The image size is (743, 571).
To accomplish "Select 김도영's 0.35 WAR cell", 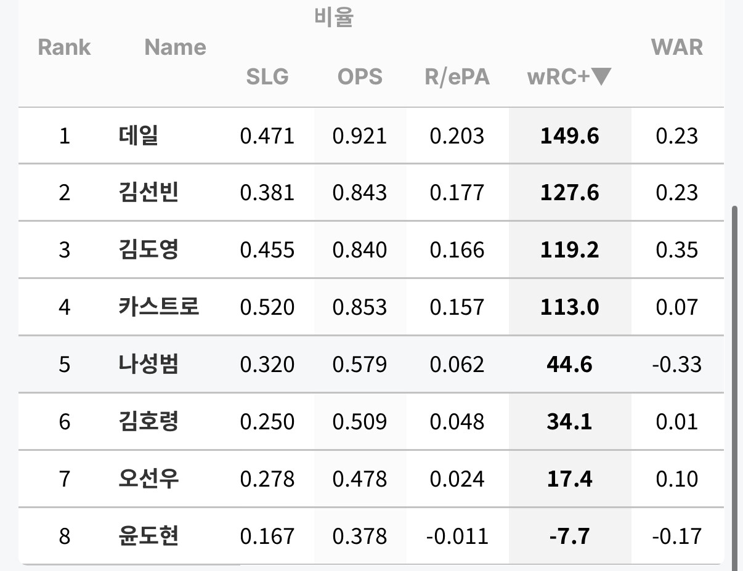I will click(677, 250).
